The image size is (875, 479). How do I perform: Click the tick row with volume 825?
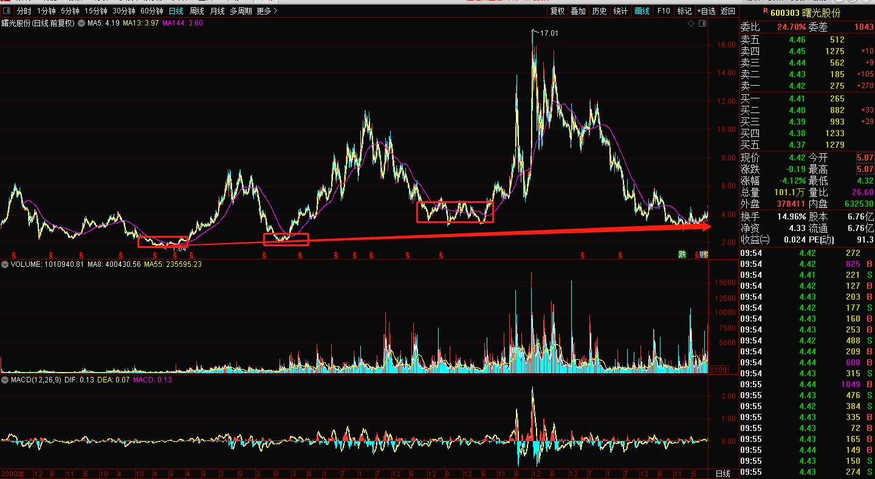[806, 264]
